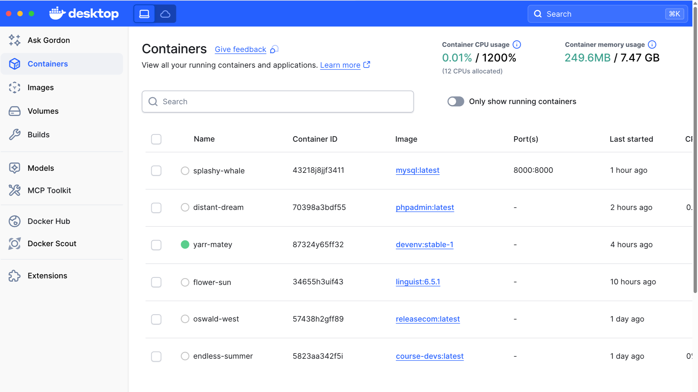Click the Learn more link
Image resolution: width=698 pixels, height=392 pixels.
point(340,65)
